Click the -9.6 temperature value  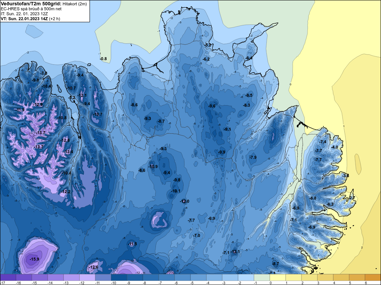212,106
